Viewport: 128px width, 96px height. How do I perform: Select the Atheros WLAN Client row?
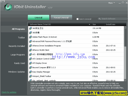[76, 50]
